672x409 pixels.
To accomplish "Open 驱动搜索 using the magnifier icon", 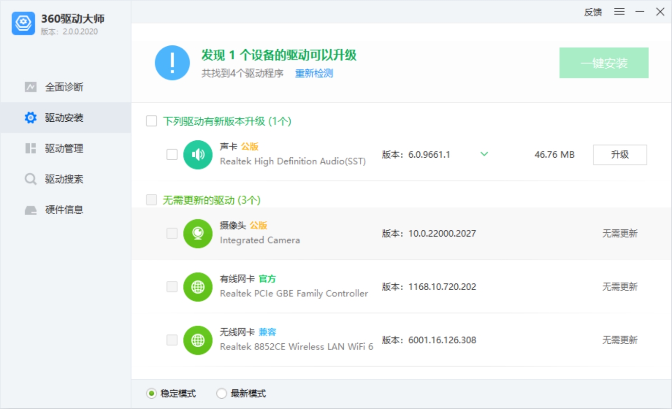I will (30, 179).
